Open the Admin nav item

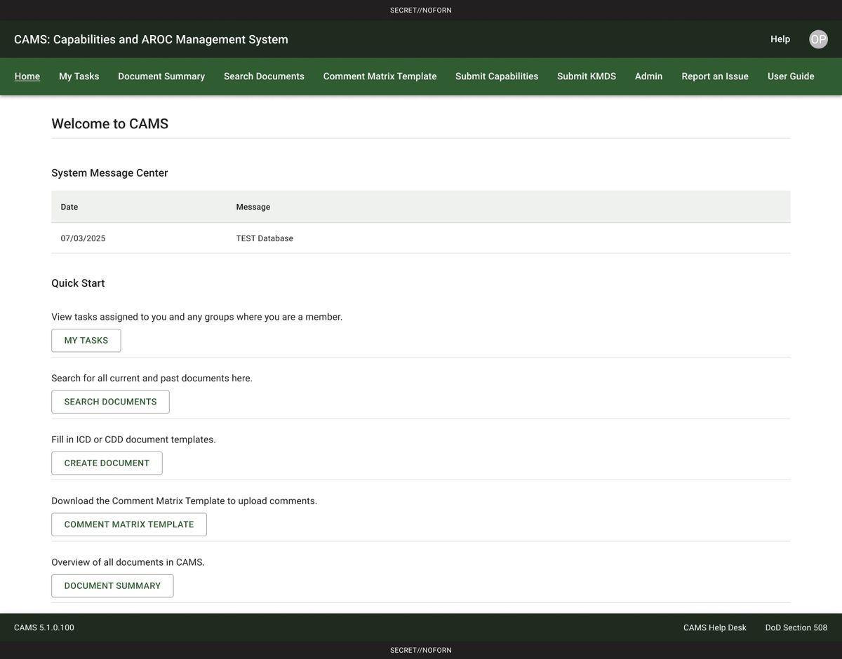[x=648, y=76]
